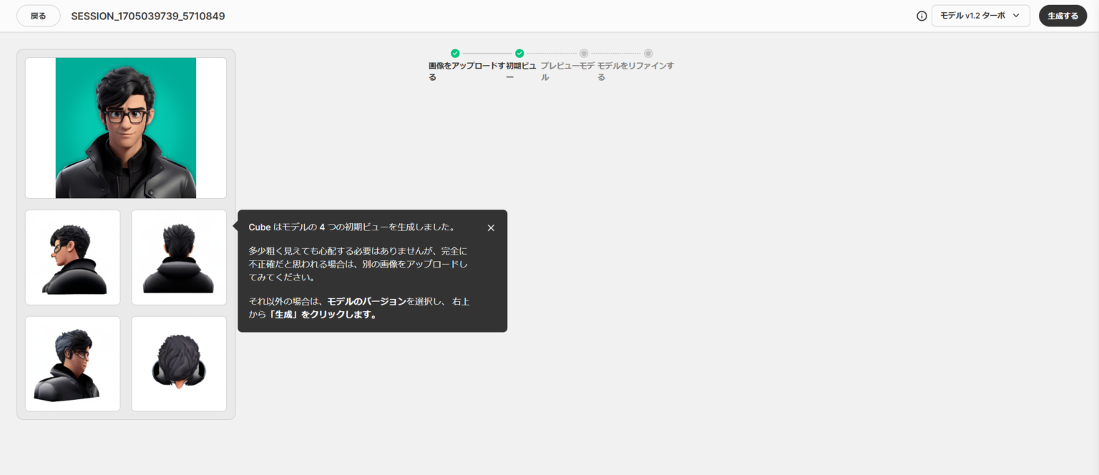This screenshot has width=1099, height=475.
Task: Click the third step gray circle indicator
Action: tap(584, 53)
